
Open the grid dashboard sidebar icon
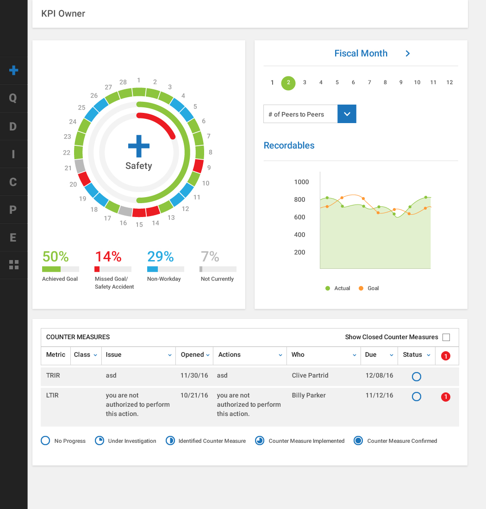pos(14,265)
